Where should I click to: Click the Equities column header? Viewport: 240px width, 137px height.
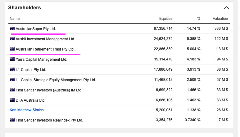tap(166, 19)
